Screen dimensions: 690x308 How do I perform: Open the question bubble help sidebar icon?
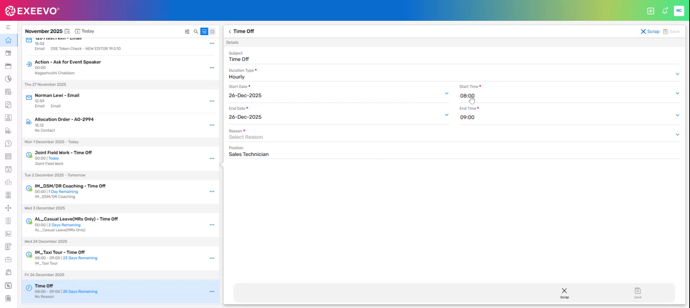(x=8, y=144)
